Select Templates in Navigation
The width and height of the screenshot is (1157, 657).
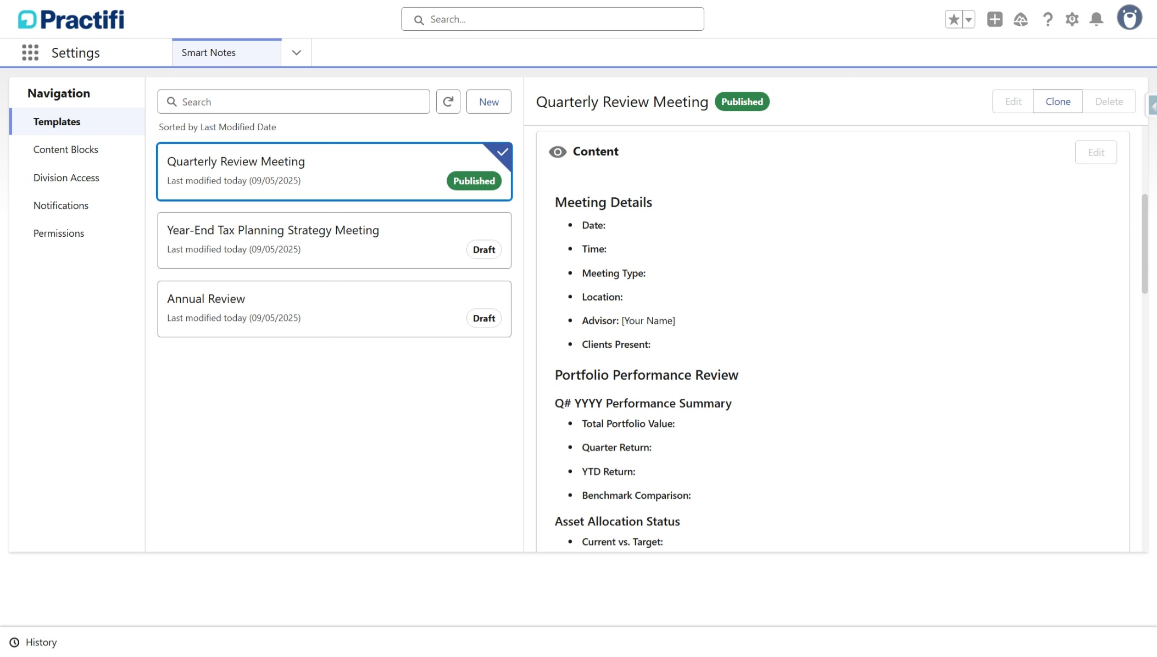[77, 121]
